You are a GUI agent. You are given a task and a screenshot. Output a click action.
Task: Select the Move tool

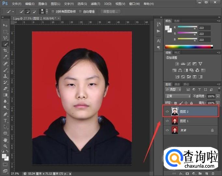pyautogui.click(x=5, y=25)
